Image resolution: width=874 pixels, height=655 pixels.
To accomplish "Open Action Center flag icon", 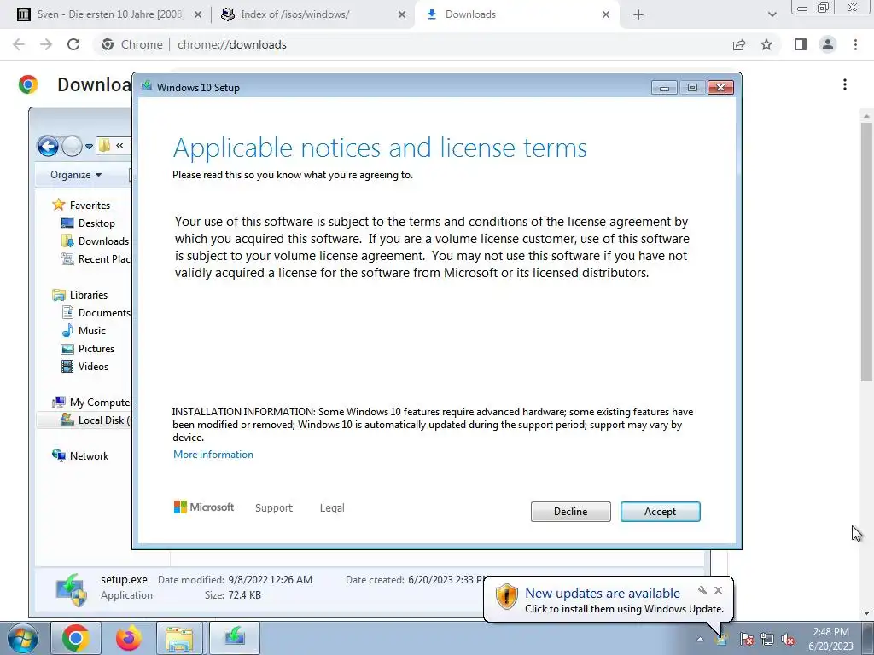I will 746,640.
